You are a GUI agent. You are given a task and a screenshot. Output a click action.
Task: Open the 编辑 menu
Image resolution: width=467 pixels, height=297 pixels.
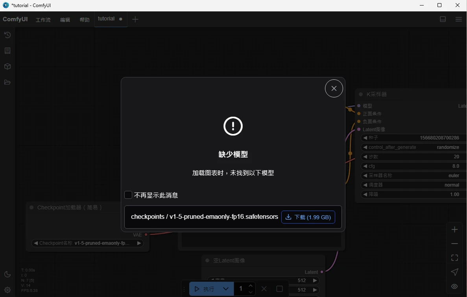point(65,20)
